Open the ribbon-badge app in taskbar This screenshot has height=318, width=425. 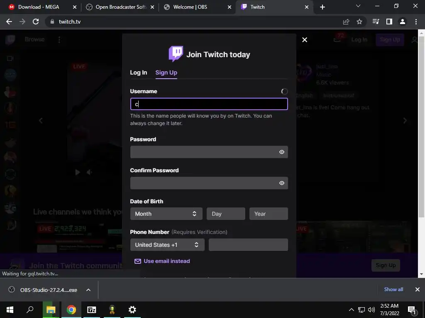pos(112,310)
